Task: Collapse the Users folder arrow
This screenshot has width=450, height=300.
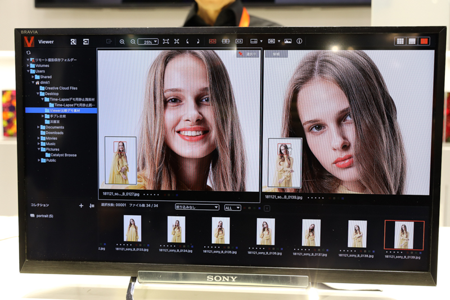Action: (x=28, y=71)
